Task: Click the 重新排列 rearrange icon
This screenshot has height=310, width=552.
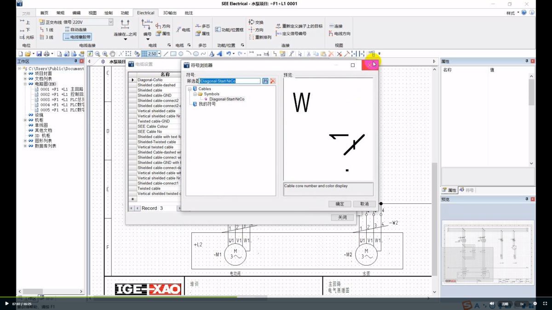Action: [x=260, y=37]
